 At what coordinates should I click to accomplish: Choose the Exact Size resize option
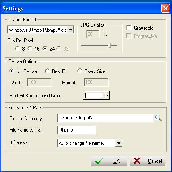[80, 71]
